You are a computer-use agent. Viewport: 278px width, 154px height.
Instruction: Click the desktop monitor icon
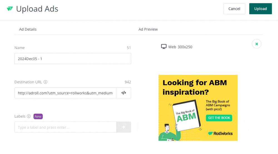point(164,47)
